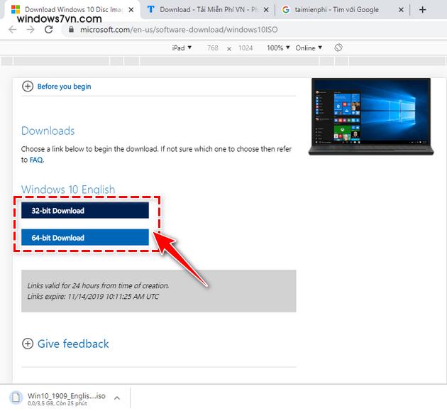447x411 pixels.
Task: Open the 100% zoom level dropdown
Action: tap(277, 48)
